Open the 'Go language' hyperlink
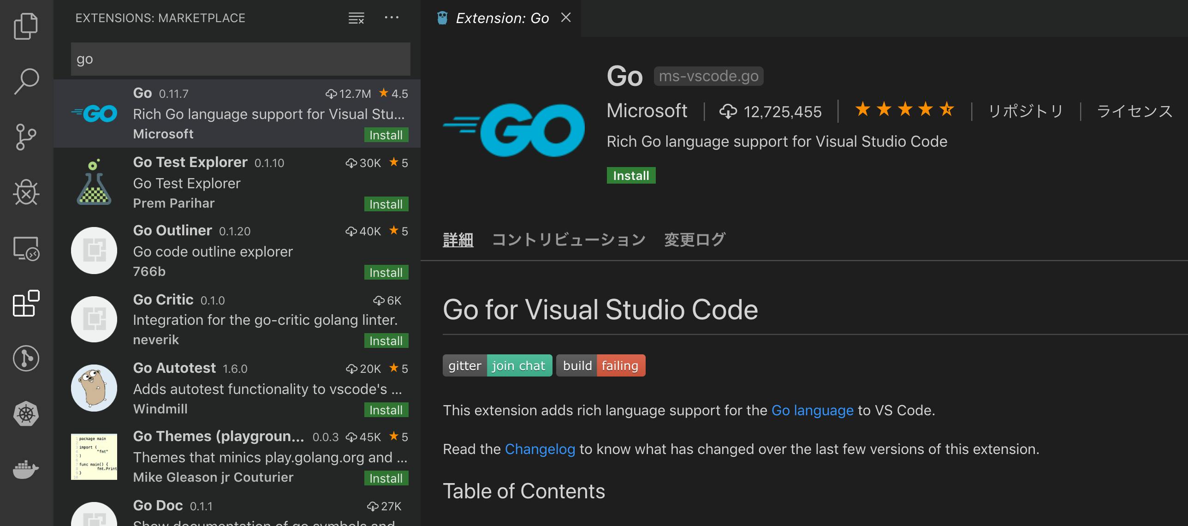This screenshot has height=526, width=1188. point(812,410)
